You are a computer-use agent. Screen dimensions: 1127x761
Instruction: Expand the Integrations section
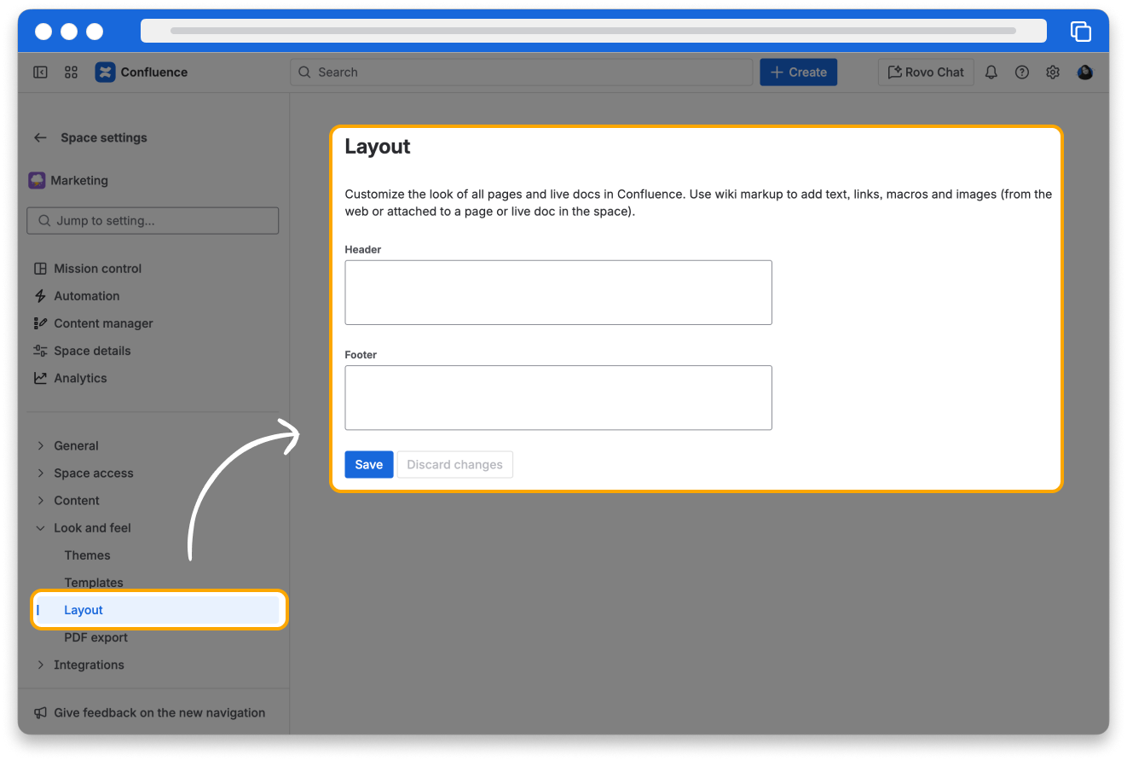point(40,665)
